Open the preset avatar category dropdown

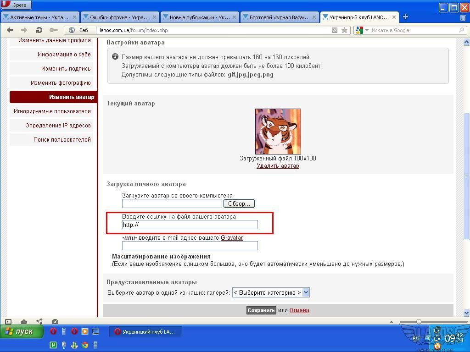click(x=271, y=292)
